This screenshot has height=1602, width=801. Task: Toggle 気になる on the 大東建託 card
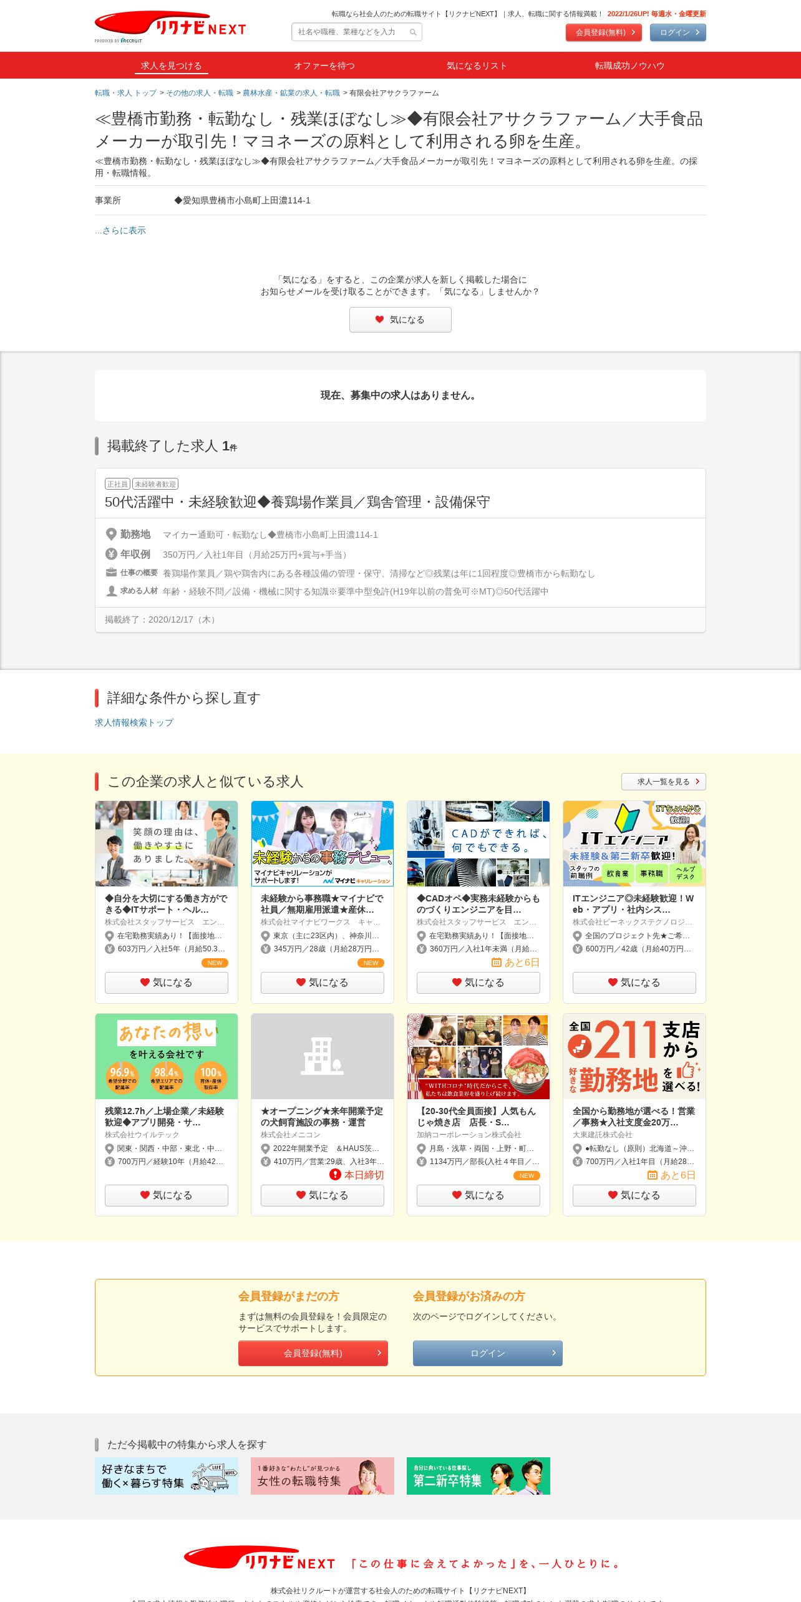click(x=634, y=1195)
